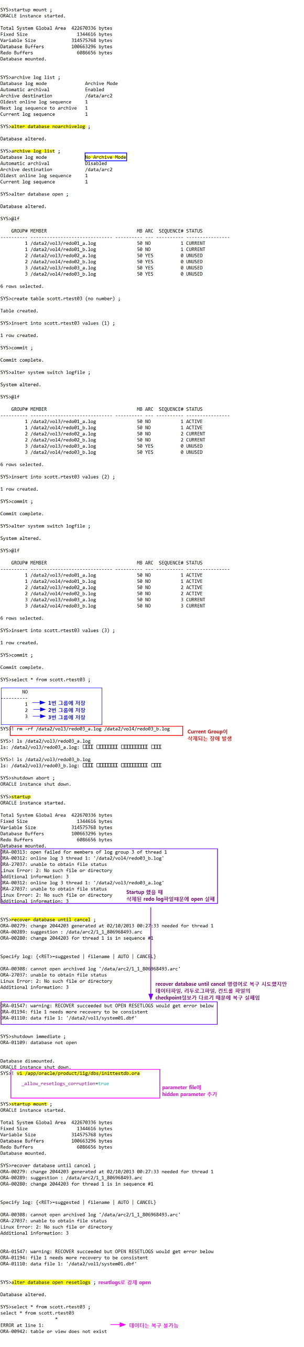Select the 'ERROR at line 1:' message
This screenshot has height=1347, width=304.
pos(22,1325)
